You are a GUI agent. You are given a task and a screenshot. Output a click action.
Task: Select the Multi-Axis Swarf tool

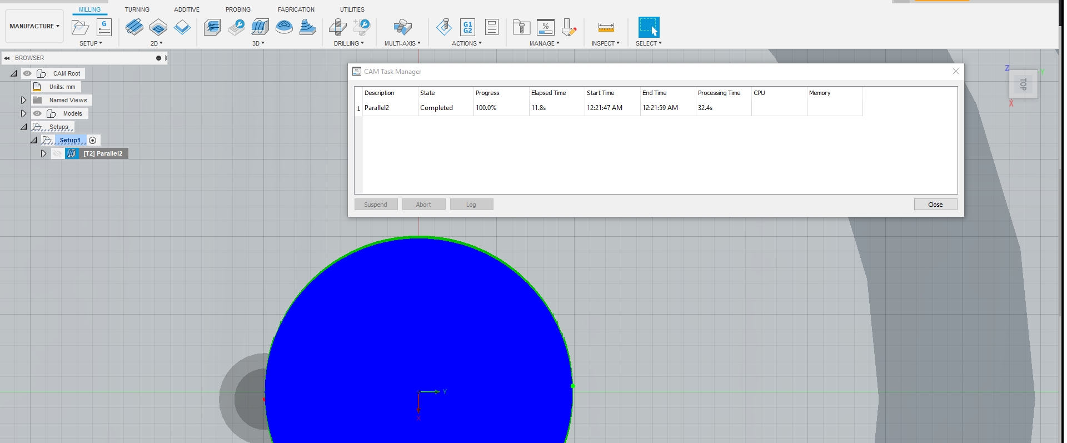pyautogui.click(x=402, y=27)
